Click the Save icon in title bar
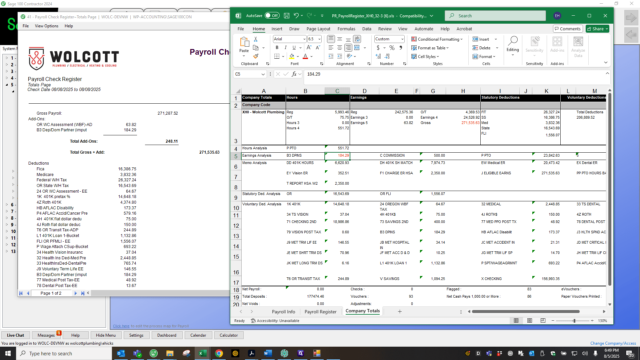This screenshot has width=640, height=360. 286,16
